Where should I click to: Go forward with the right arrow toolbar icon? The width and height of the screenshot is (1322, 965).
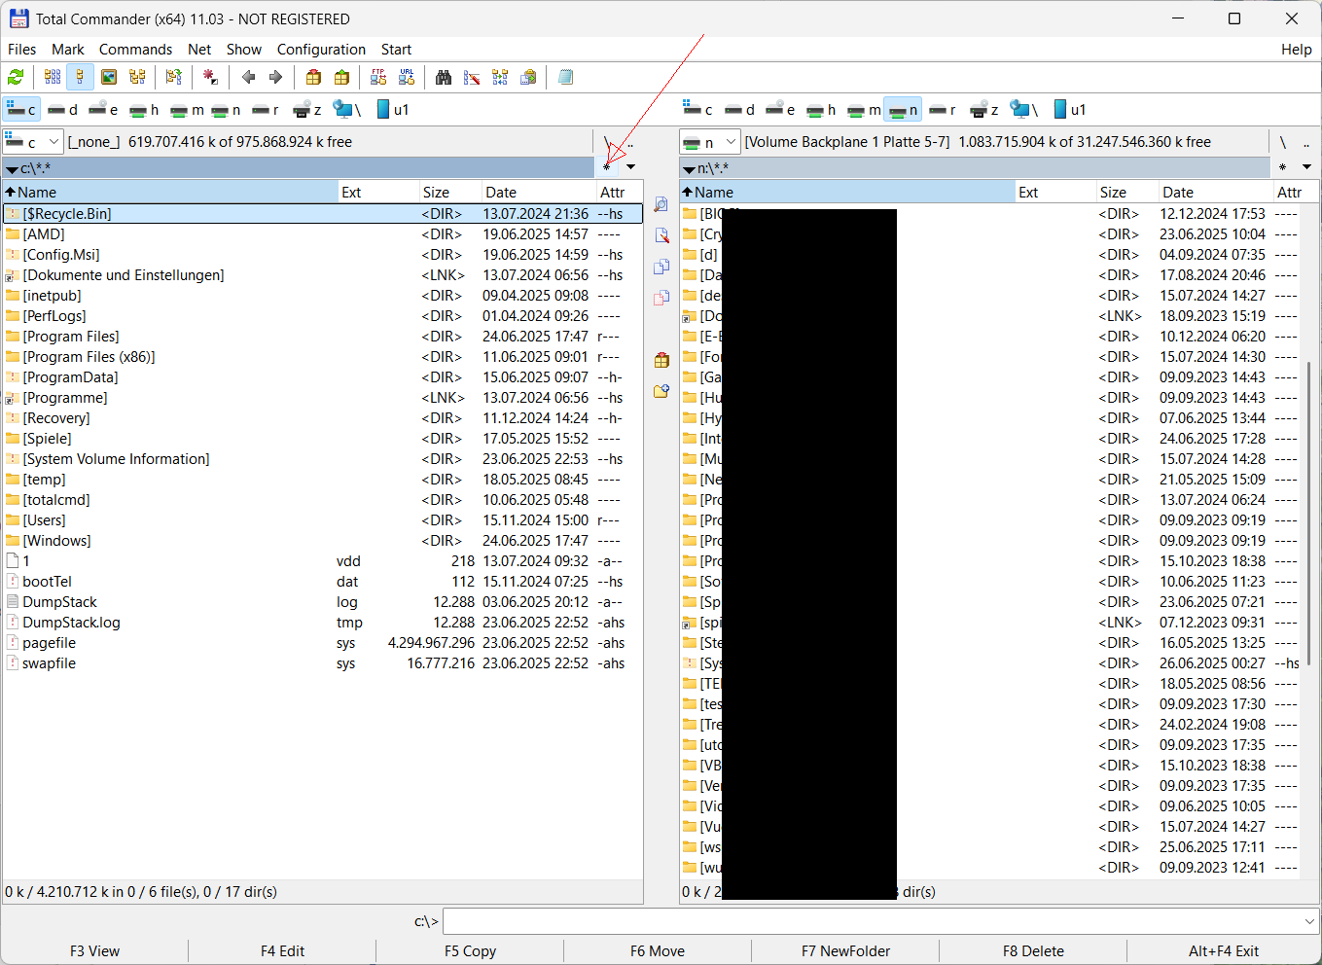coord(275,77)
